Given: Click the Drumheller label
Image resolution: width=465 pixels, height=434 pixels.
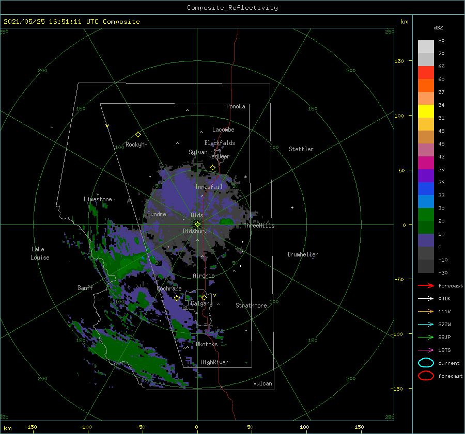Looking at the screenshot, I should pos(303,254).
